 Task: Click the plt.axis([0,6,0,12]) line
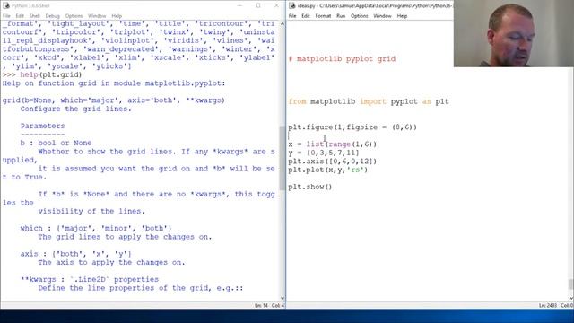333,161
